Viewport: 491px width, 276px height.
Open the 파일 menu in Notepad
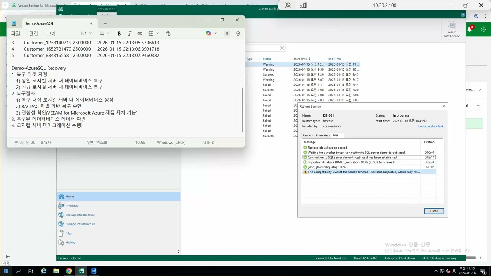coord(15,33)
